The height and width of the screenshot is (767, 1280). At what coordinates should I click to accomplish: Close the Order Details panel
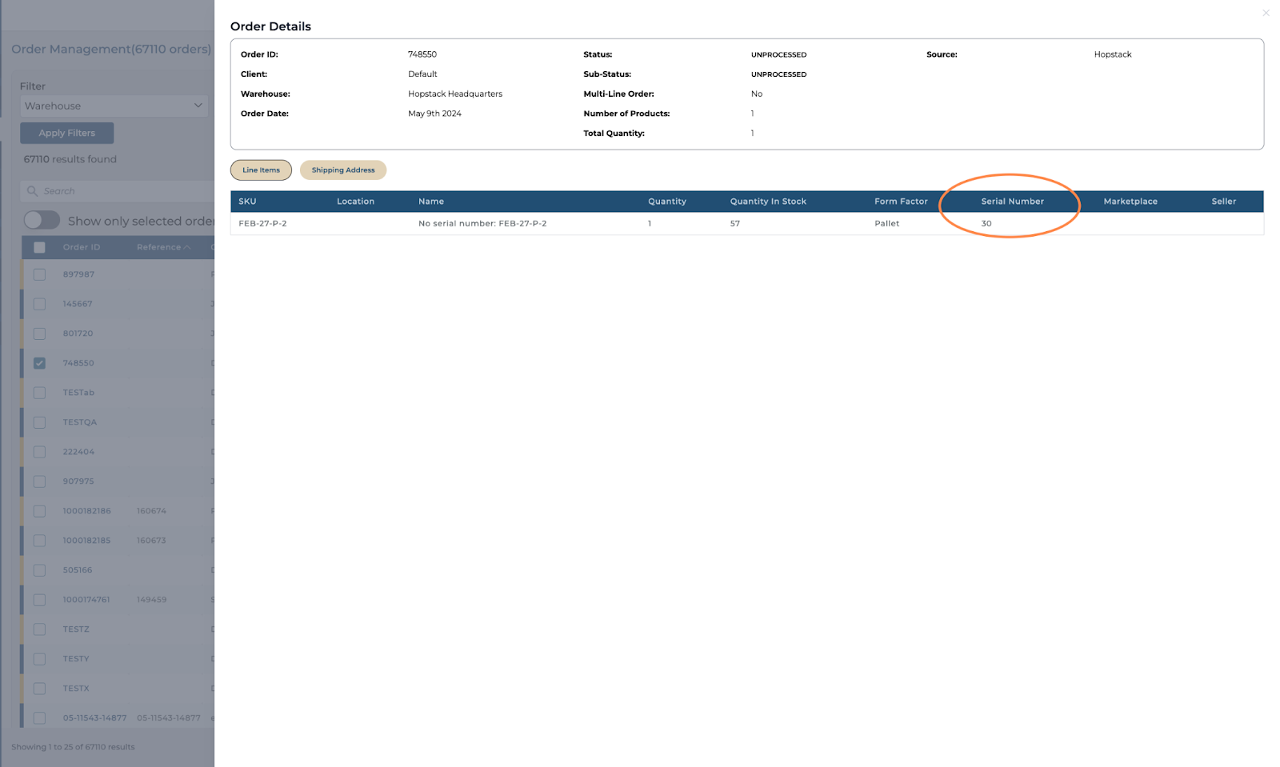coord(1266,13)
